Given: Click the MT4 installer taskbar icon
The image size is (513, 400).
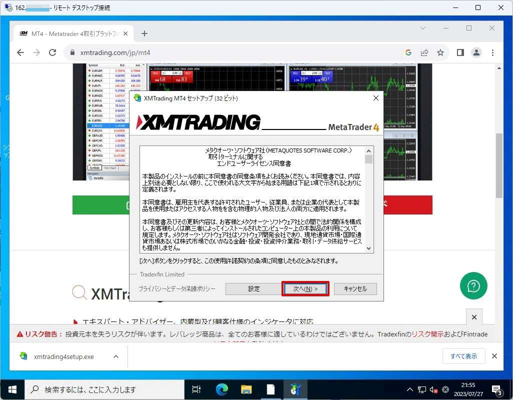Looking at the screenshot, I should (x=295, y=389).
